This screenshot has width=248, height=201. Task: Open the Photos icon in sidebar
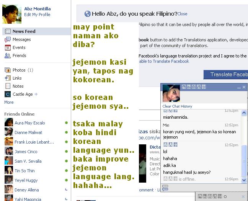(x=8, y=70)
